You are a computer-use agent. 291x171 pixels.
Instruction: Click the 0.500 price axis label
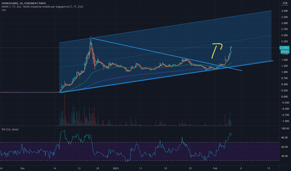[284, 84]
